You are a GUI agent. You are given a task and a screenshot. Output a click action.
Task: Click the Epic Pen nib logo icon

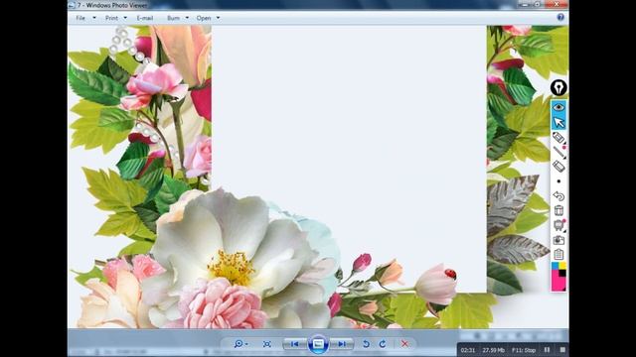(558, 88)
